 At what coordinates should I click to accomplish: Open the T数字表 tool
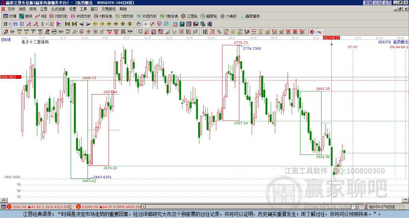pyautogui.click(x=169, y=16)
